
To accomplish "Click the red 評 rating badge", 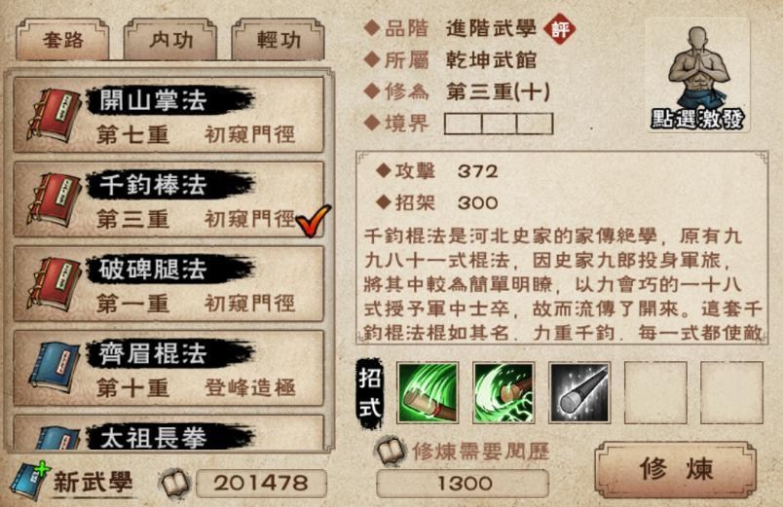I will [560, 29].
